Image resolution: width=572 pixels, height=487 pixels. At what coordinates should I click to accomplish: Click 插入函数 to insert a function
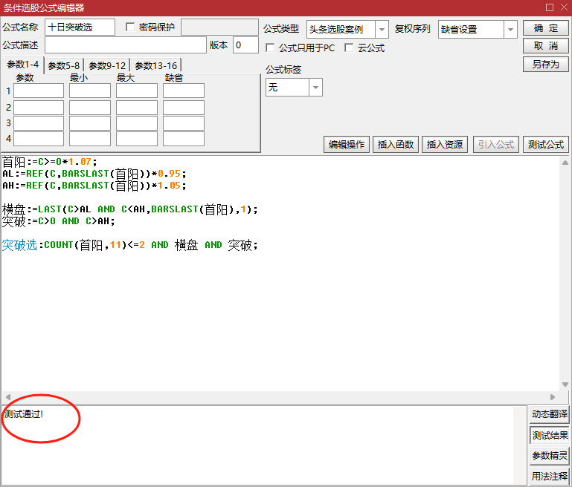coord(396,145)
